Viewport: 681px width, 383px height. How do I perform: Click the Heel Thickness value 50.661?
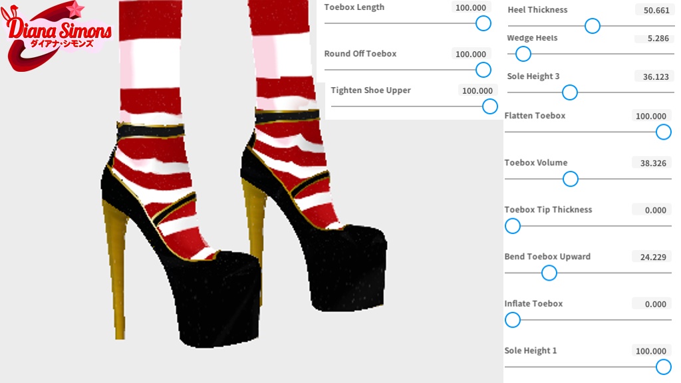656,10
